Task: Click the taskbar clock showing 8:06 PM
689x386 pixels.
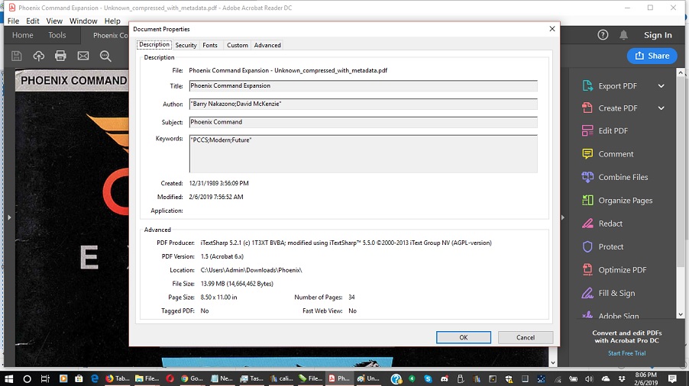Action: click(646, 378)
